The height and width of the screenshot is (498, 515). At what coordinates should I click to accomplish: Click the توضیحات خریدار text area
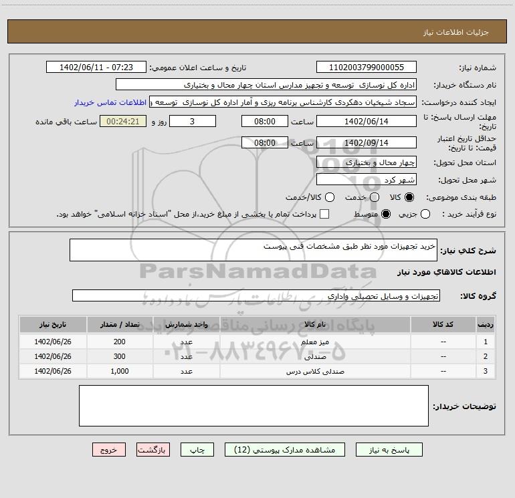click(253, 406)
